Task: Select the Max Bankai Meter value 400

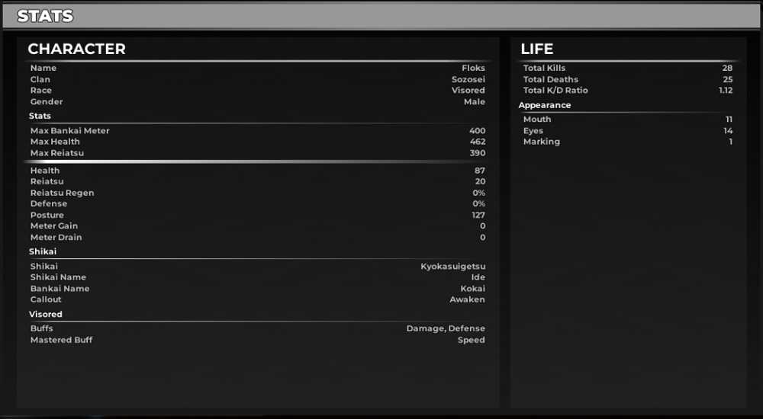Action: tap(478, 131)
